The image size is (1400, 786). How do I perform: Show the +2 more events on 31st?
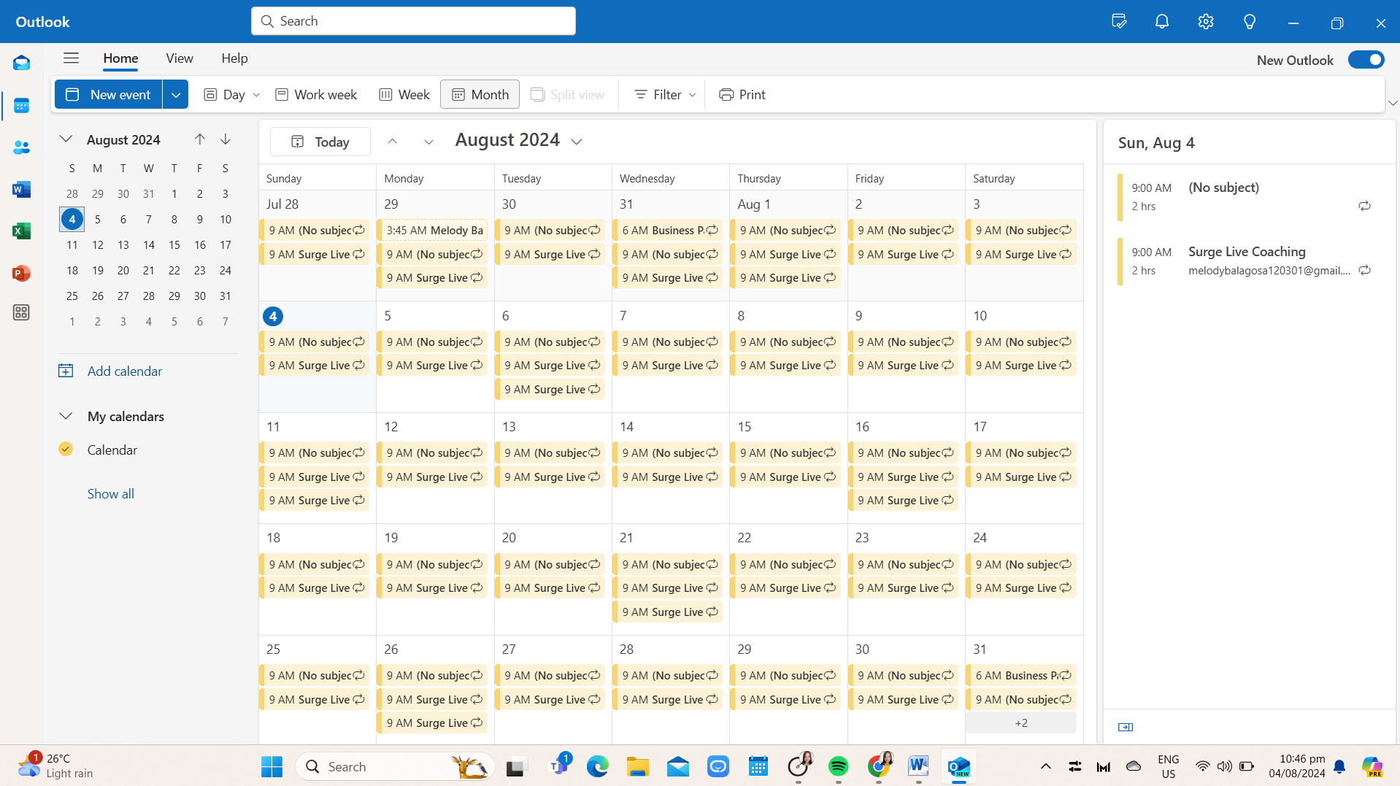click(1021, 723)
